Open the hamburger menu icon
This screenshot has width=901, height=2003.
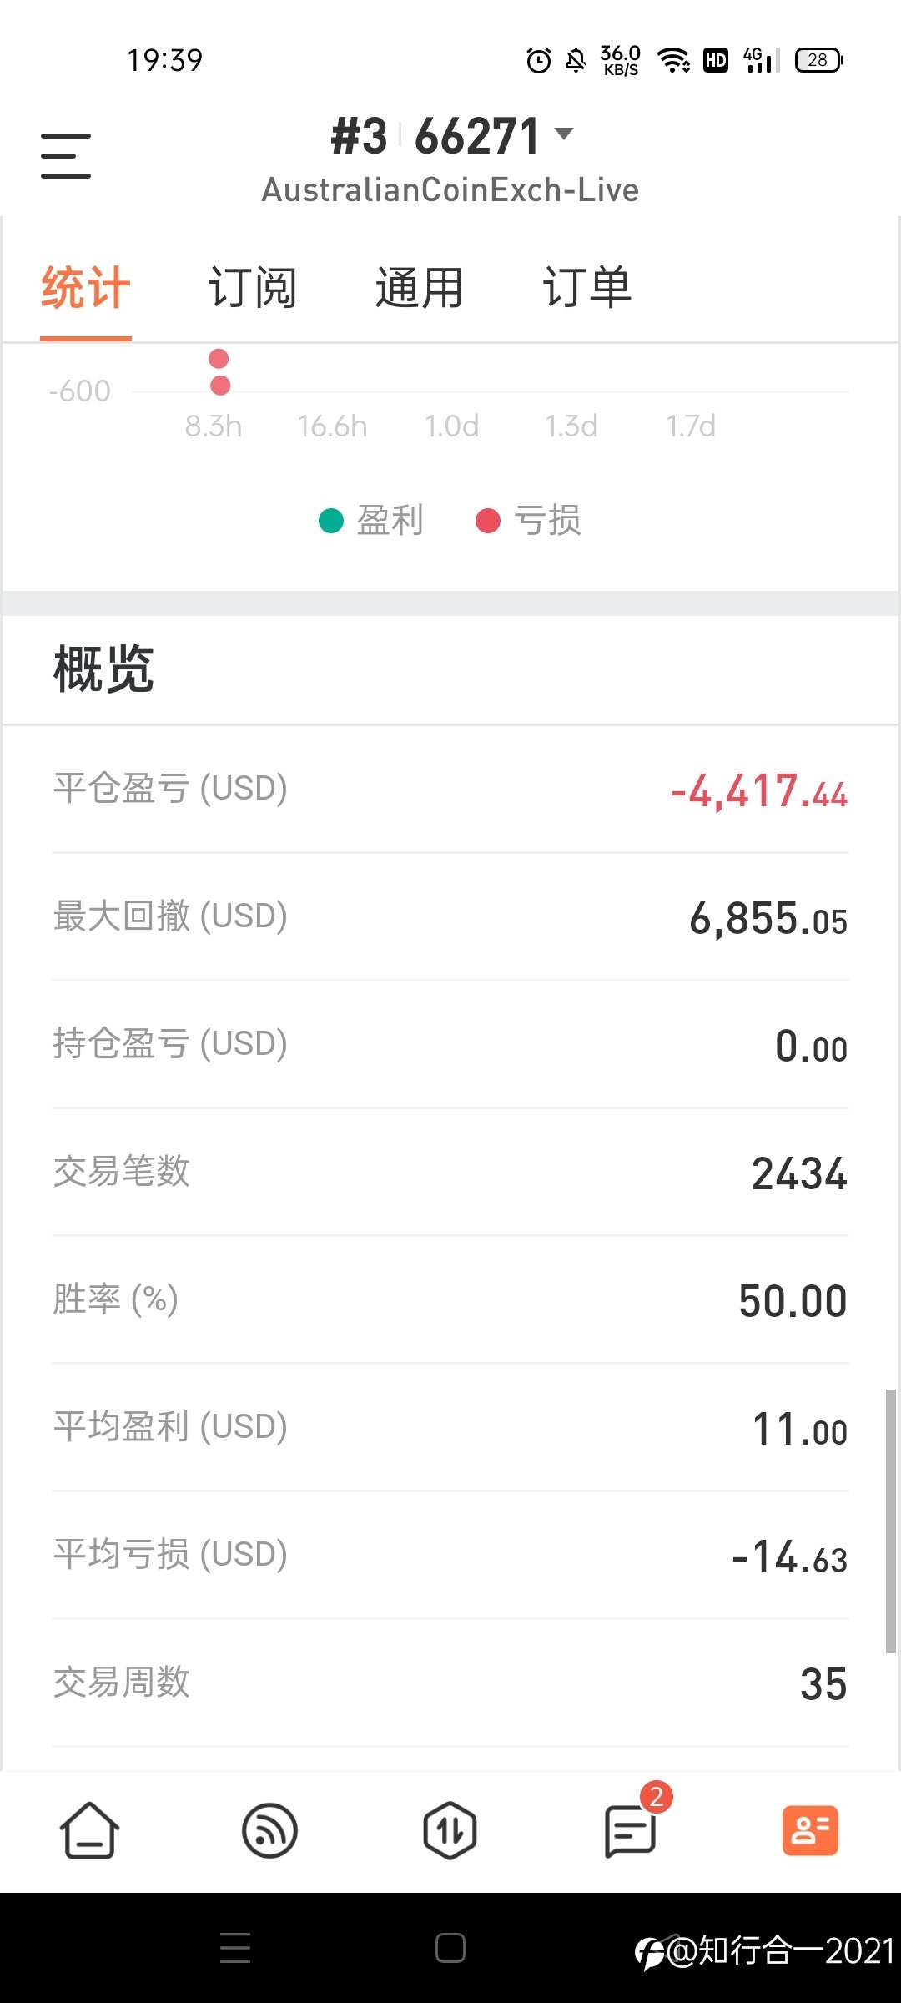[66, 155]
